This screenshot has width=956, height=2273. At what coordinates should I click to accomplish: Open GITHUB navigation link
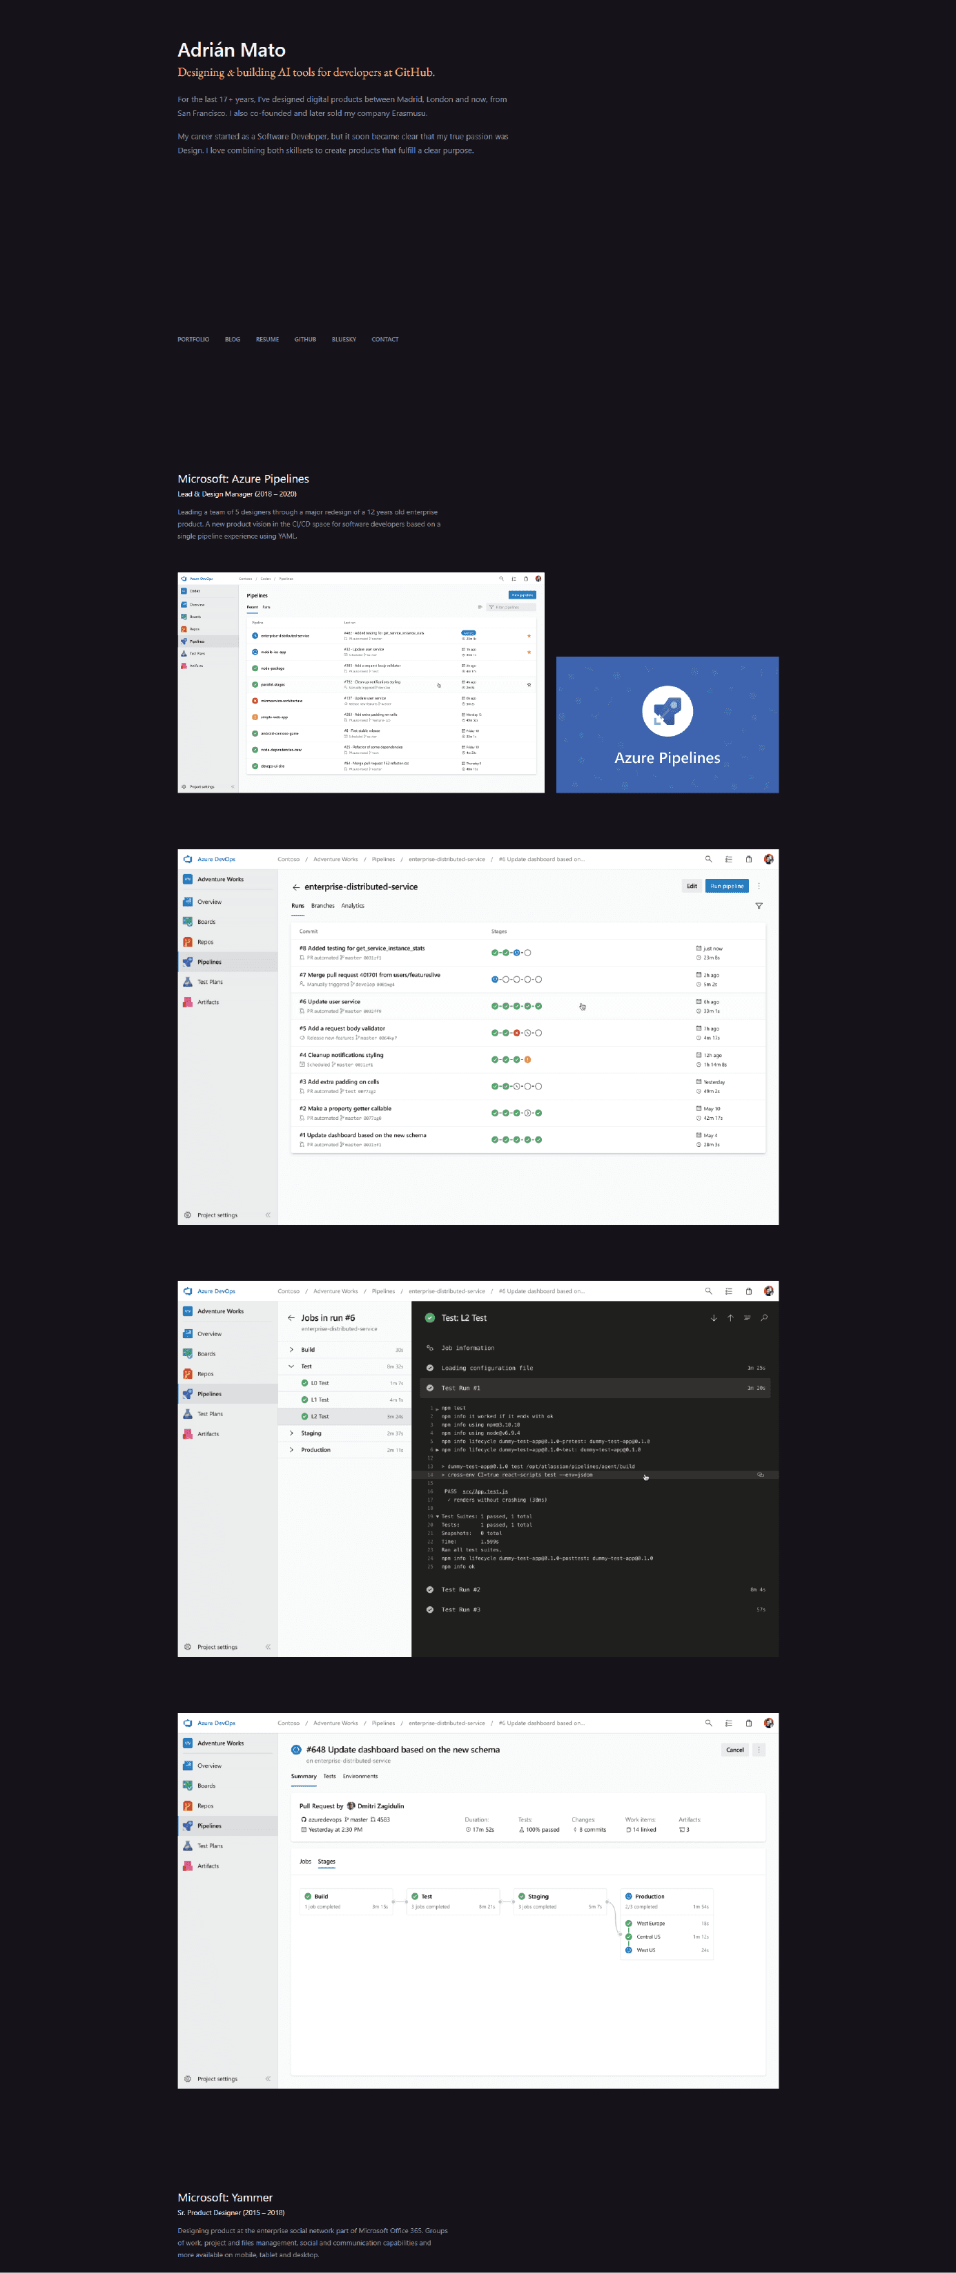click(x=305, y=339)
